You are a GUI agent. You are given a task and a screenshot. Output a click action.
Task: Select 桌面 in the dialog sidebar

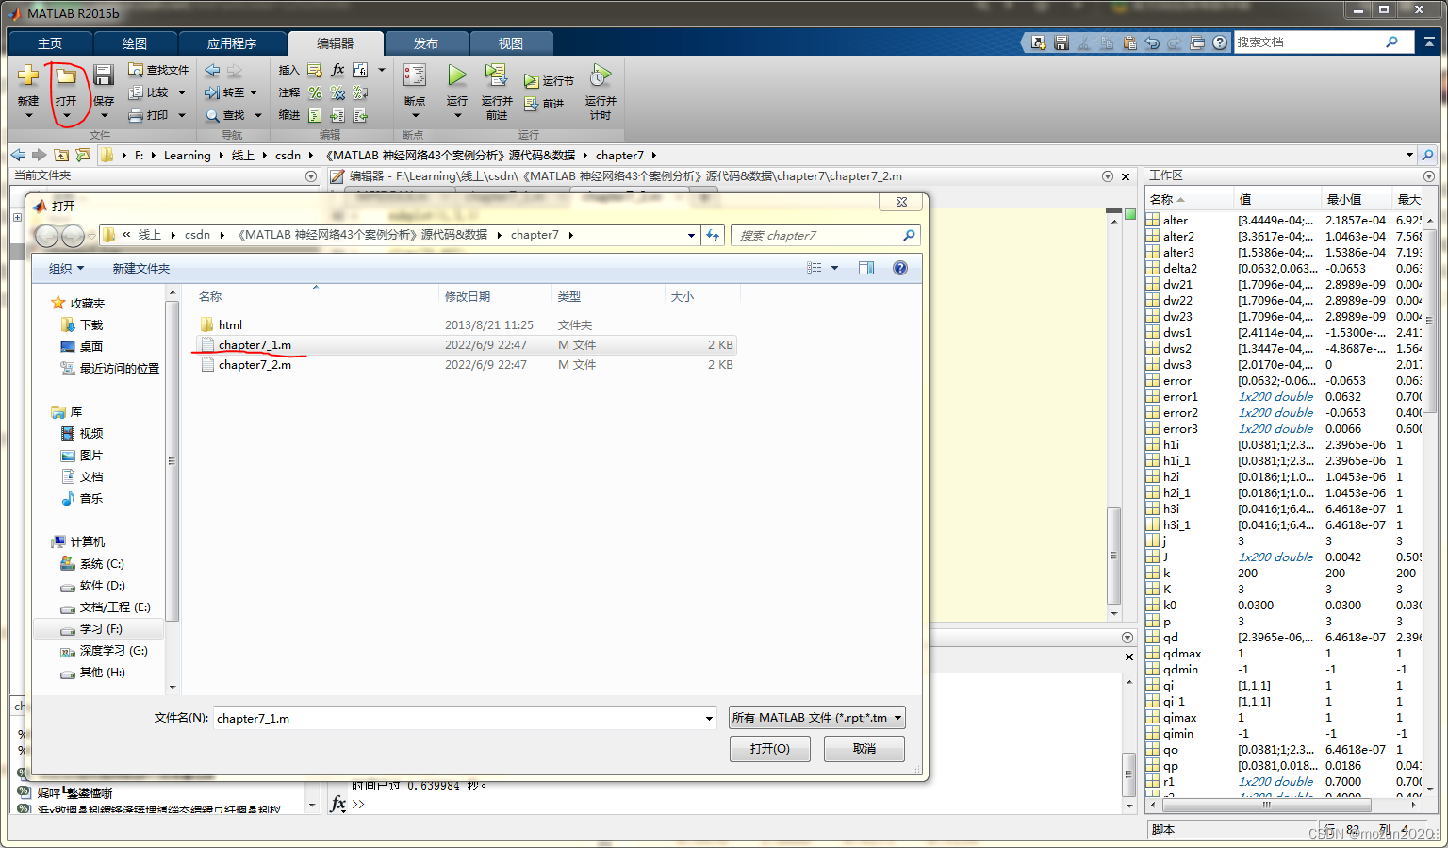point(91,346)
